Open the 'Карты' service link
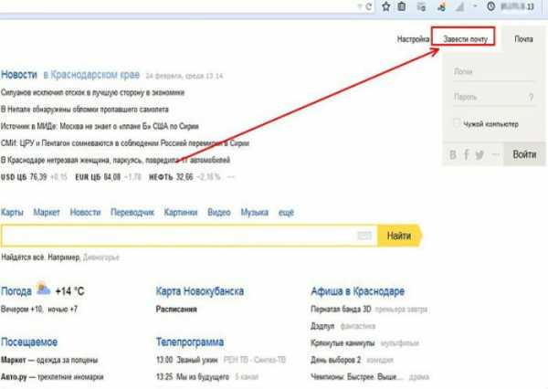 coord(12,213)
